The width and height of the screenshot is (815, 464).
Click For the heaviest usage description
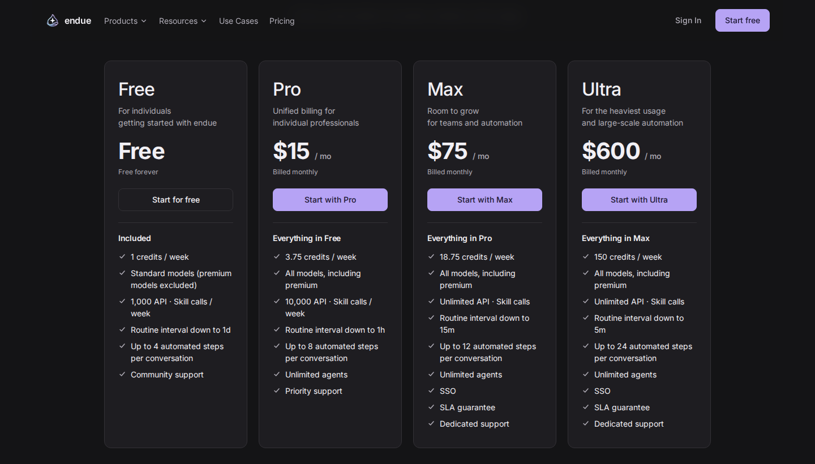[x=632, y=117]
